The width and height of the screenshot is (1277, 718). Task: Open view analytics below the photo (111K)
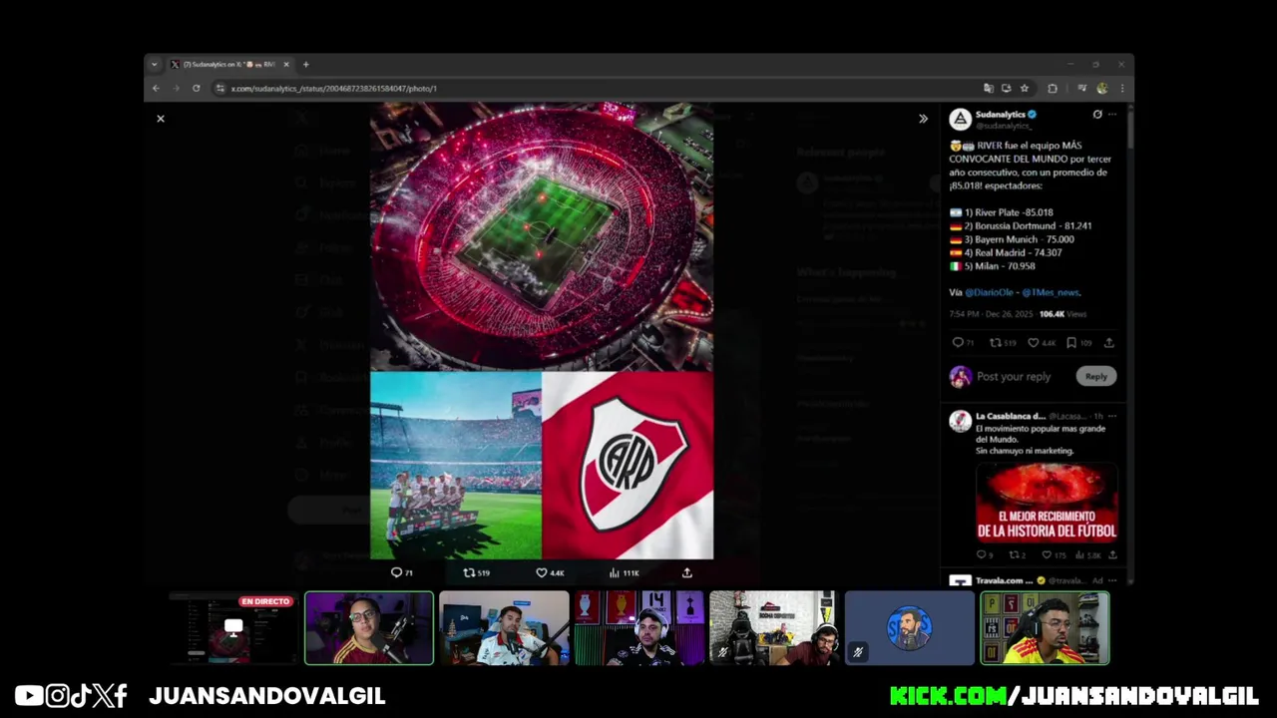click(x=625, y=572)
